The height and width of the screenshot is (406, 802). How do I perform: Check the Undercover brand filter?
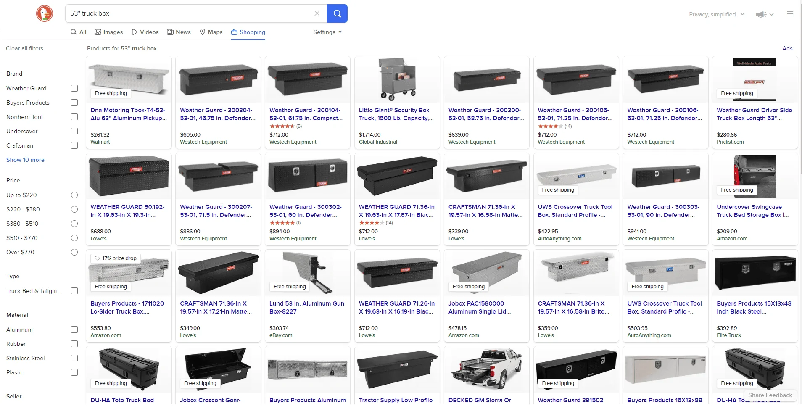tap(74, 131)
